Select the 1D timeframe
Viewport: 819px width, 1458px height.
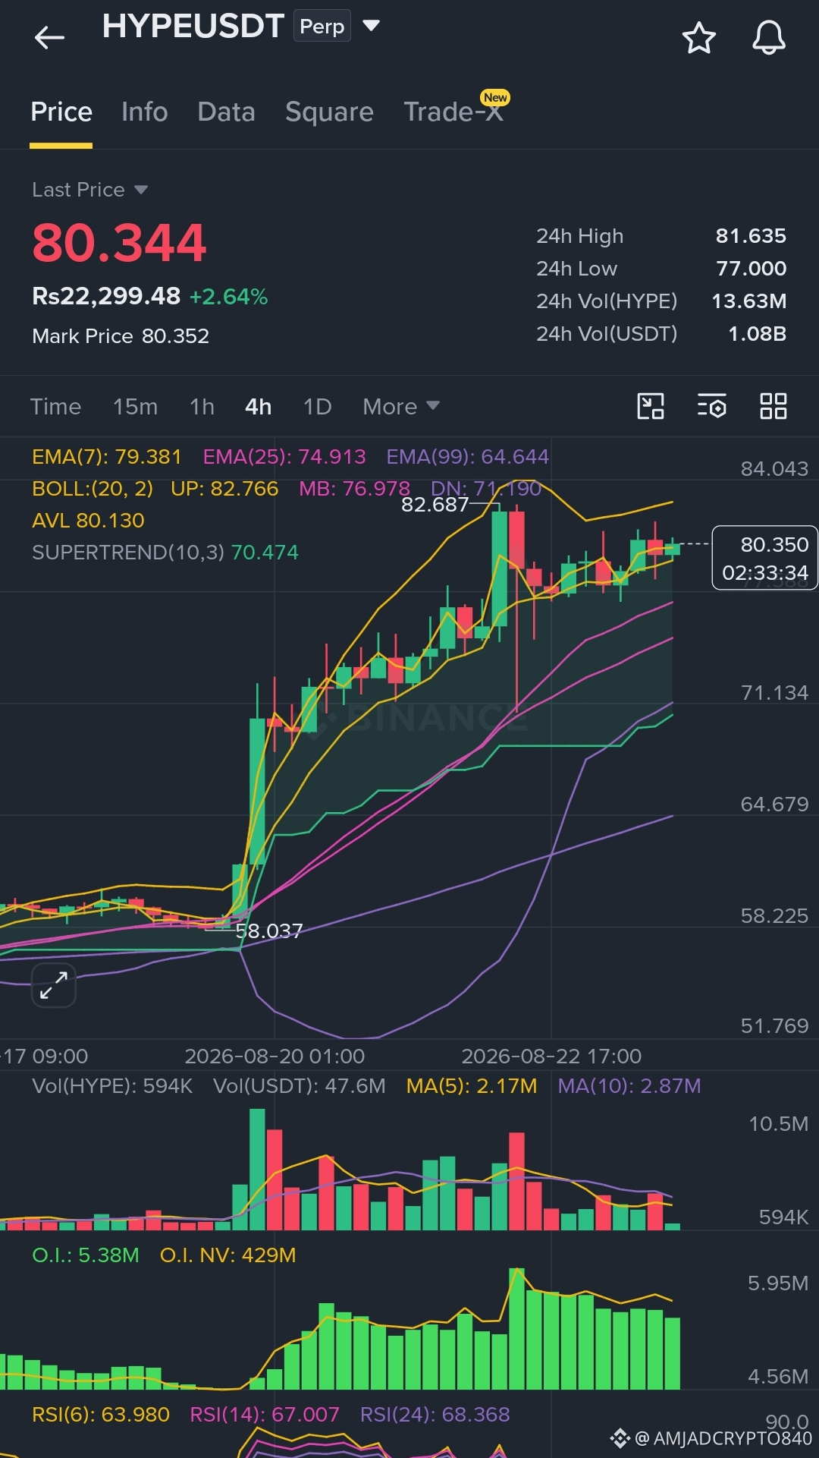317,407
